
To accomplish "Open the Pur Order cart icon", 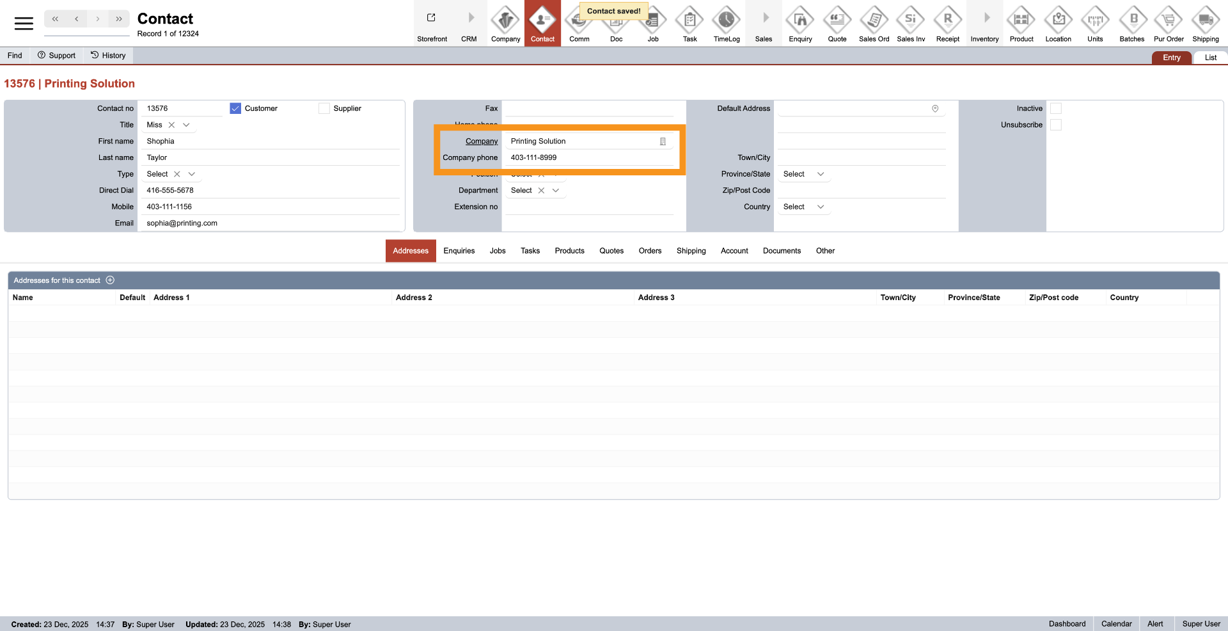I will pyautogui.click(x=1169, y=21).
